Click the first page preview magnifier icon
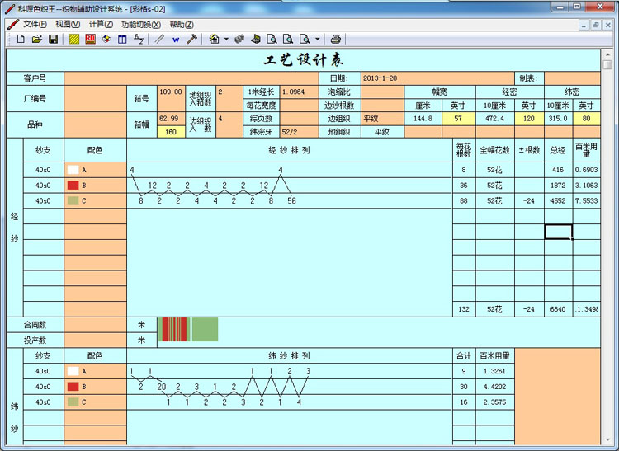This screenshot has height=451, width=619. pyautogui.click(x=272, y=39)
